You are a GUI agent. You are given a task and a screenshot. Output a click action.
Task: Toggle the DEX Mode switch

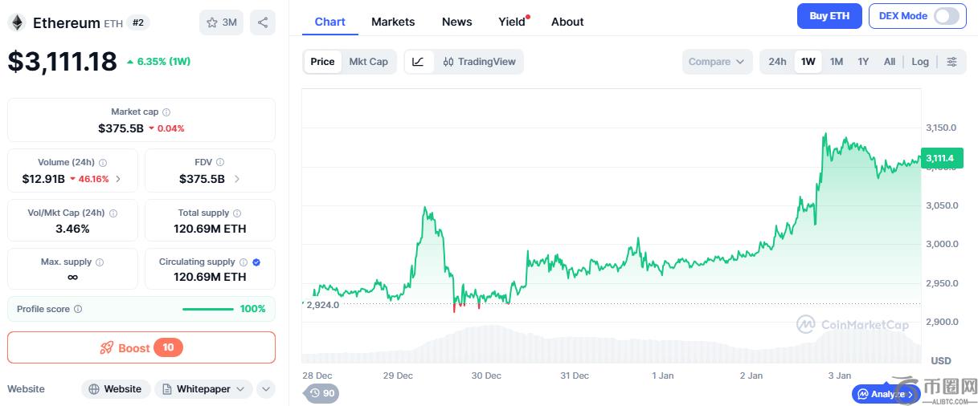[946, 16]
